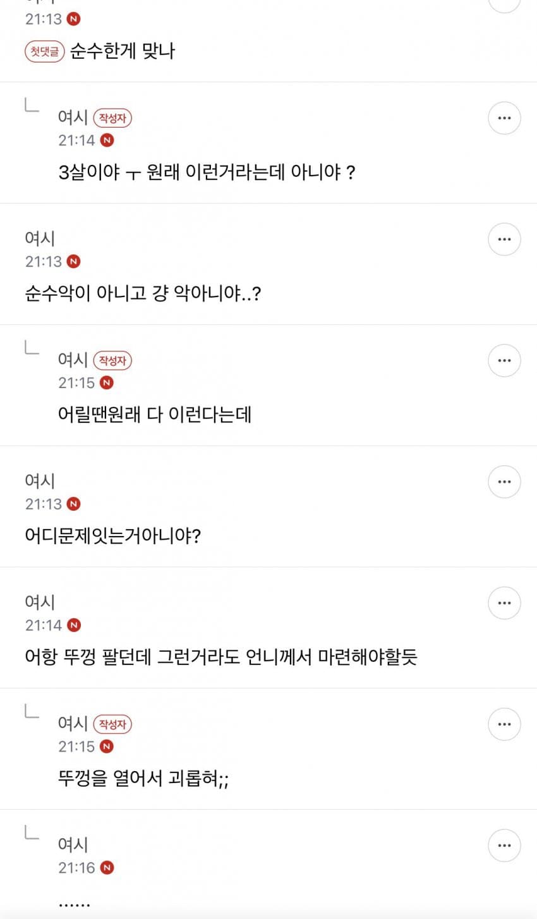This screenshot has height=919, width=537.
Task: Click the N new badge next to 21:13 above "순수악이"
Action: click(x=74, y=262)
